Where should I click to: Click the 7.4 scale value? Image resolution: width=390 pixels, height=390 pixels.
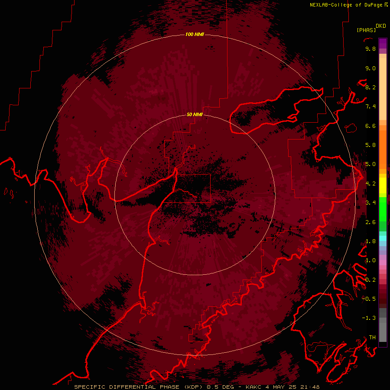[370, 107]
